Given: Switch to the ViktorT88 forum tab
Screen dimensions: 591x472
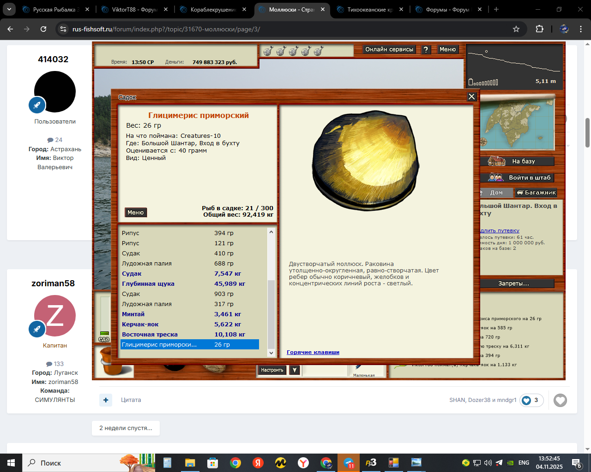Looking at the screenshot, I should tap(134, 9).
